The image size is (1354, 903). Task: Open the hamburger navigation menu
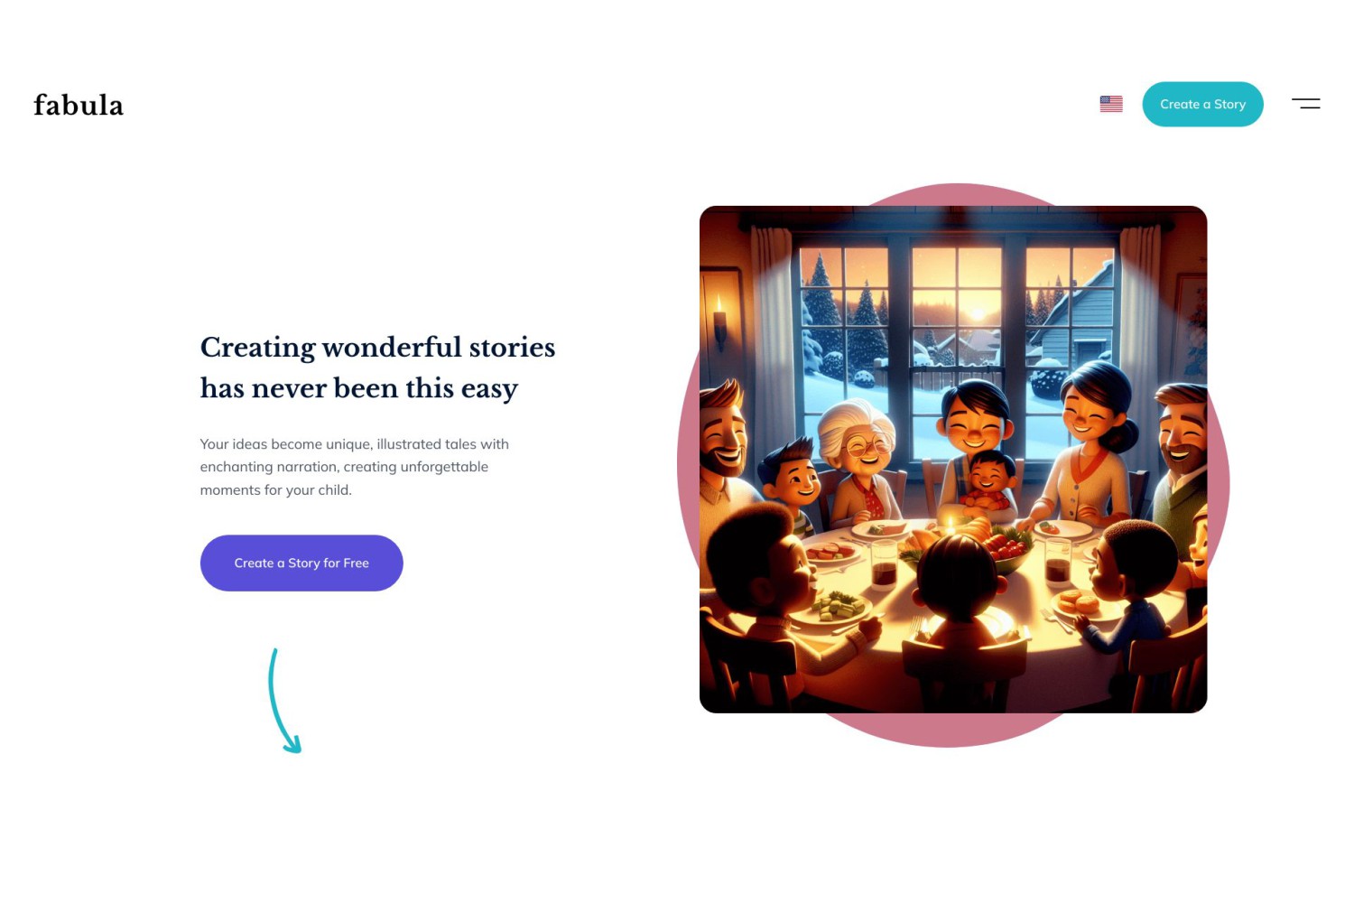pyautogui.click(x=1305, y=104)
